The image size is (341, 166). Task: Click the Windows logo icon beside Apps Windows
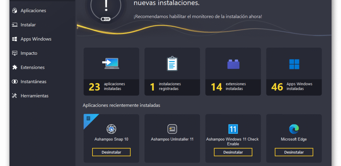(x=14, y=39)
